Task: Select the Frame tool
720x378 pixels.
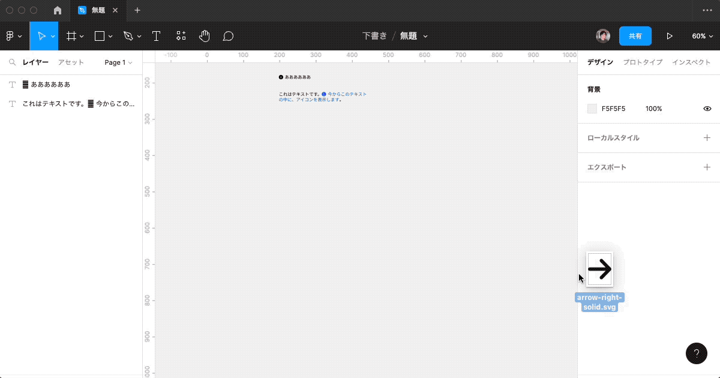Action: [x=71, y=36]
